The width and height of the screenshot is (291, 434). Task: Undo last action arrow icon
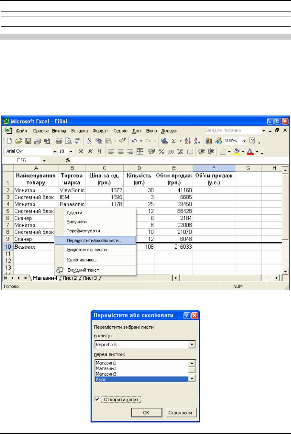coord(134,141)
